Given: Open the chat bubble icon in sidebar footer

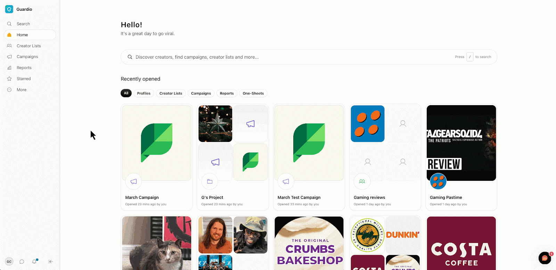Looking at the screenshot, I should (x=22, y=262).
